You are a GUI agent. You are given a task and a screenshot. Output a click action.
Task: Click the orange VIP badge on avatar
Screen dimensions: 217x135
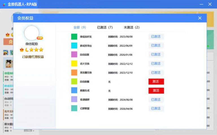pos(40,38)
